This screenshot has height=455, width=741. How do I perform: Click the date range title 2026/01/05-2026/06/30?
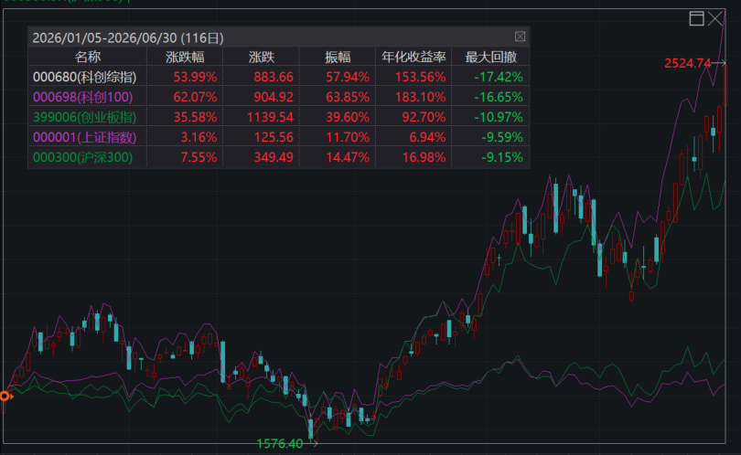click(x=104, y=37)
